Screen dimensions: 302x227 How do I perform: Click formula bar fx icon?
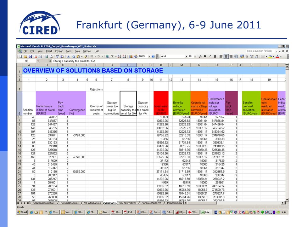click(50, 61)
